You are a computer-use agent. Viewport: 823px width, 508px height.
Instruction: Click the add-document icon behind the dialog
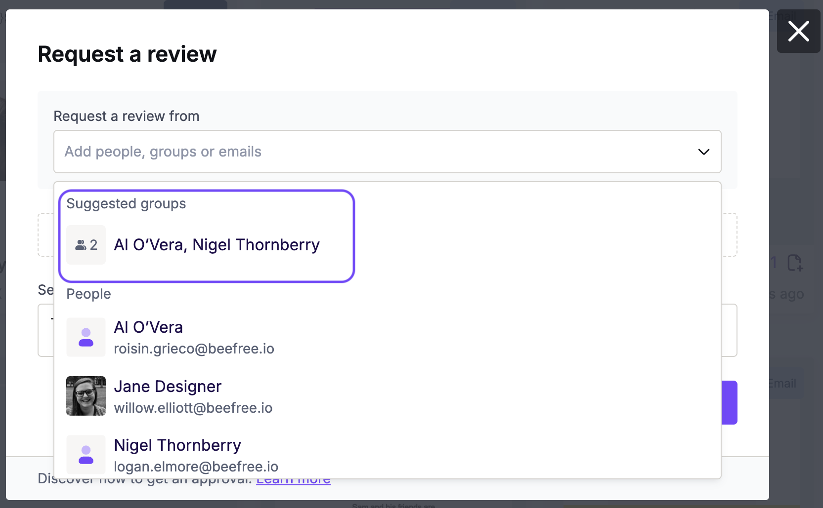click(x=796, y=263)
